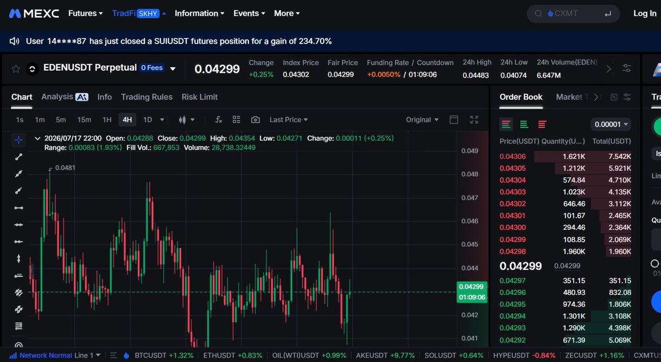The image size is (661, 362).
Task: Take a chart snapshot with camera icon
Action: [255, 120]
